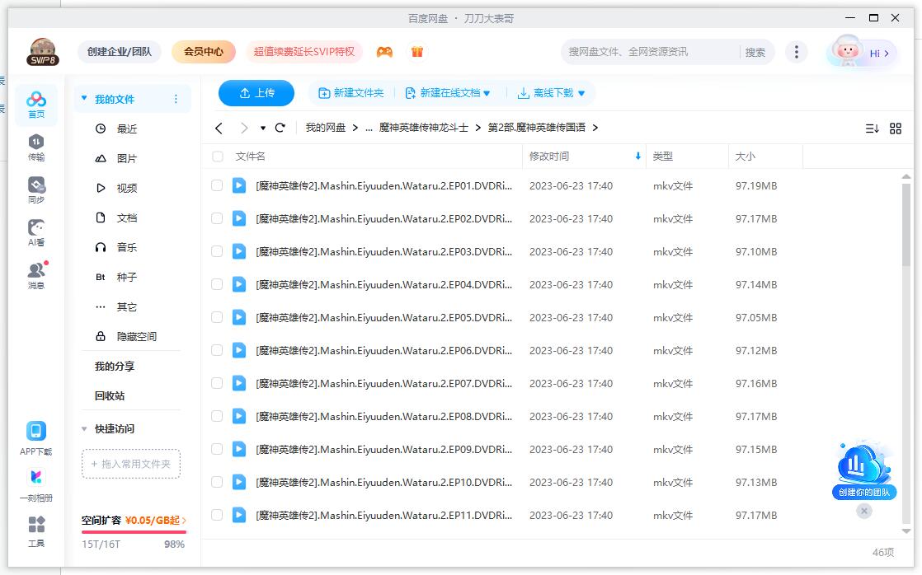
Task: Select 图片 in the sidebar
Action: (x=126, y=159)
